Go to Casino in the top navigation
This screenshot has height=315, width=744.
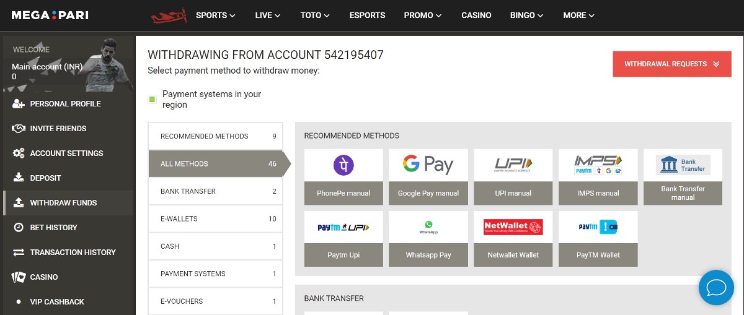click(476, 15)
